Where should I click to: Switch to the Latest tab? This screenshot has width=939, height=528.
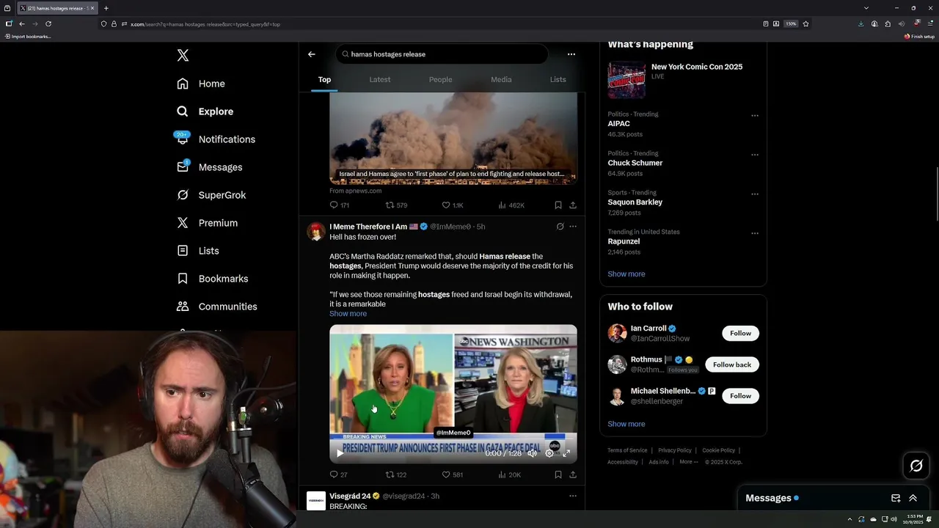tap(380, 79)
